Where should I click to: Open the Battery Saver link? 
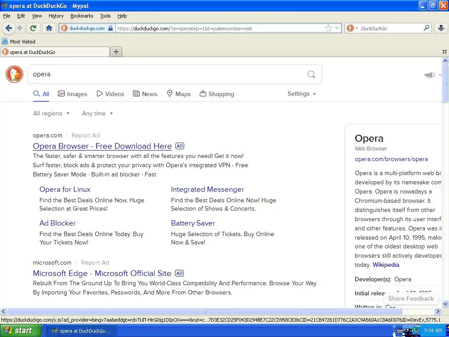tap(193, 223)
